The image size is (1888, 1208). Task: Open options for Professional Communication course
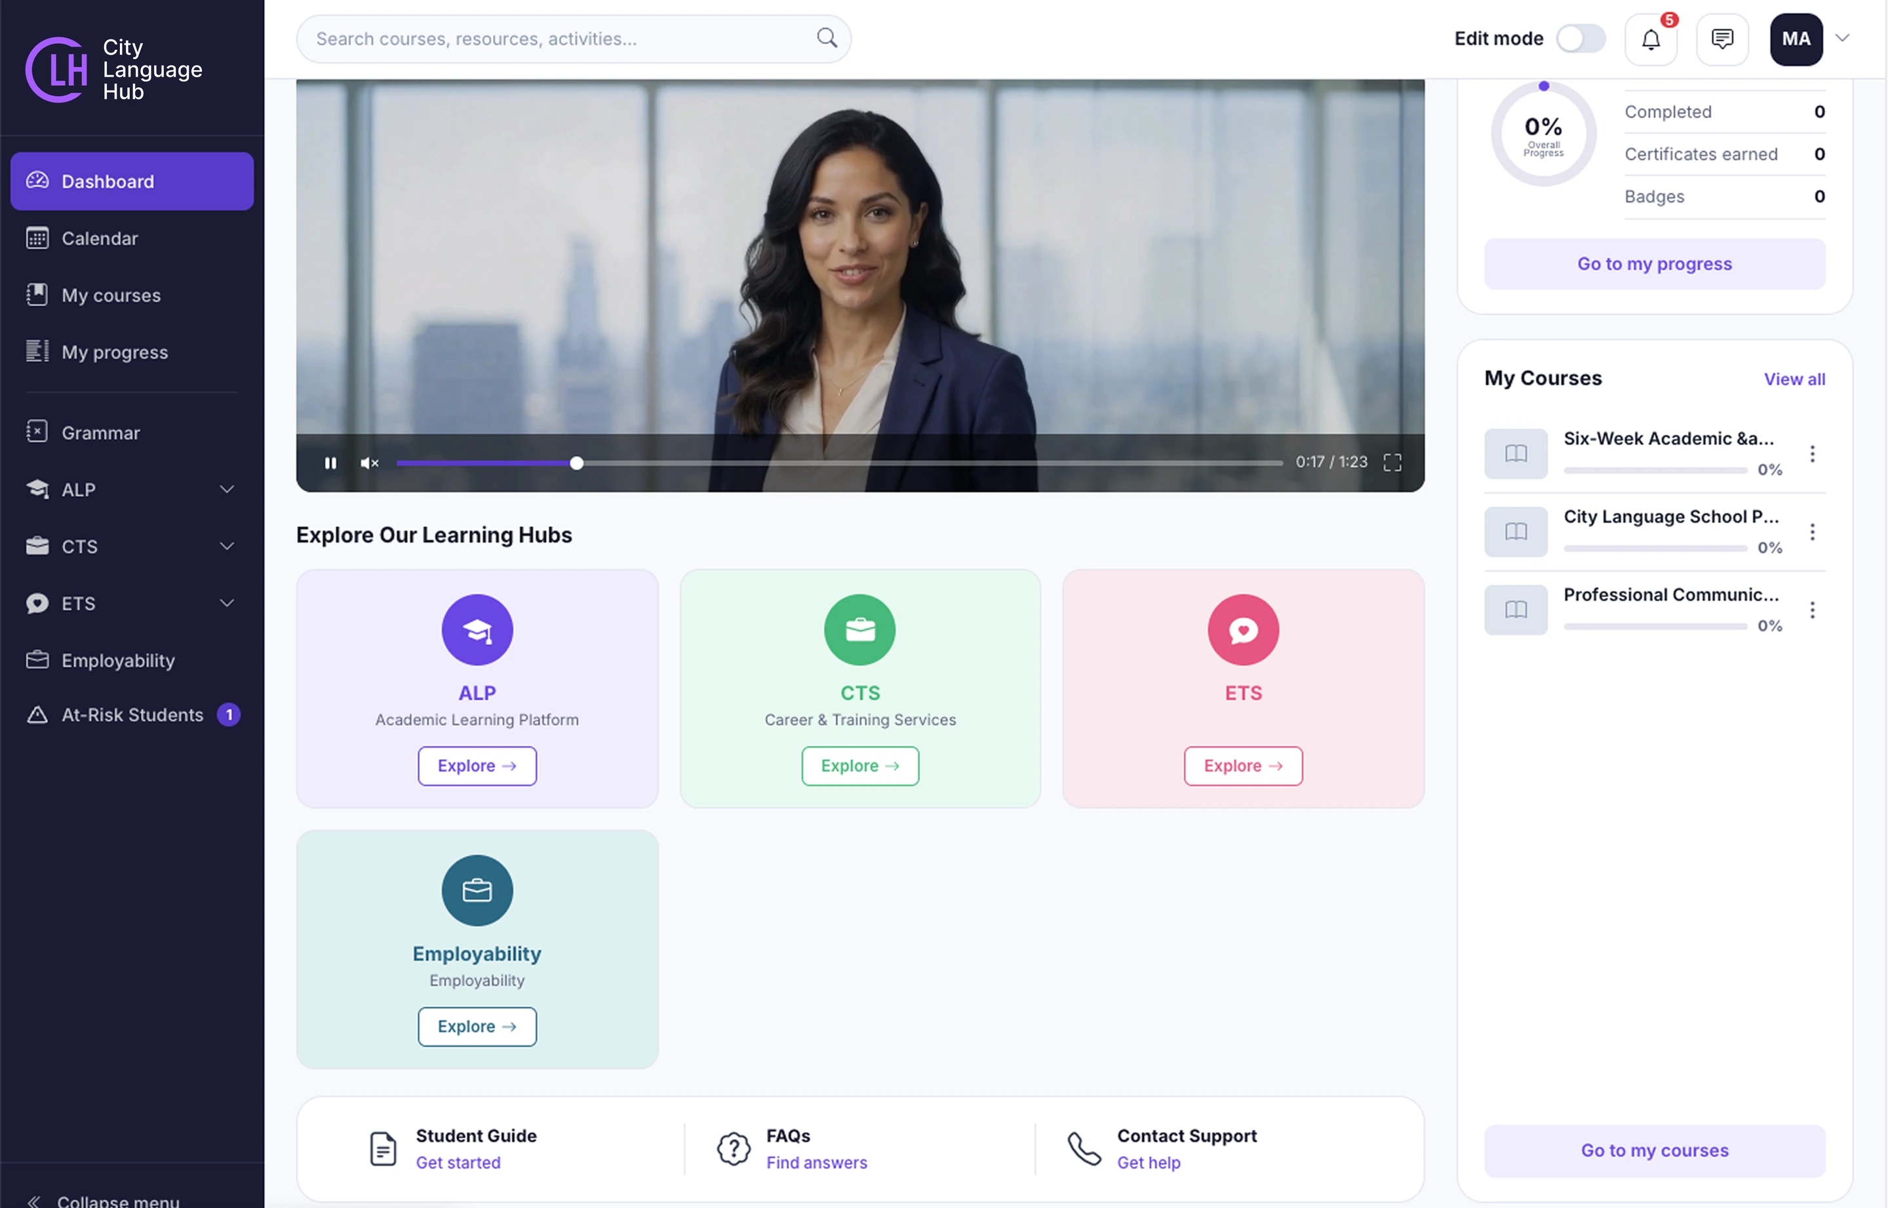tap(1812, 610)
